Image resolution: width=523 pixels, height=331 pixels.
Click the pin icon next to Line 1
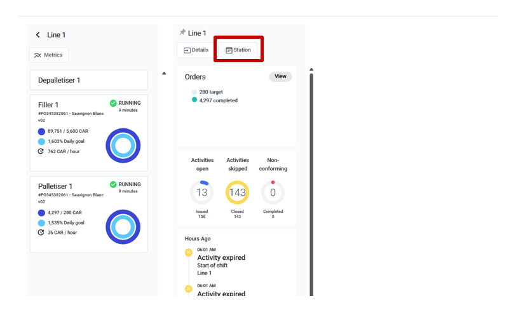click(182, 32)
